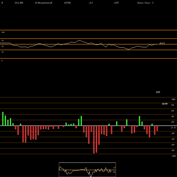
Task: Click the 14 value inside mini chart
Action: 114,172
